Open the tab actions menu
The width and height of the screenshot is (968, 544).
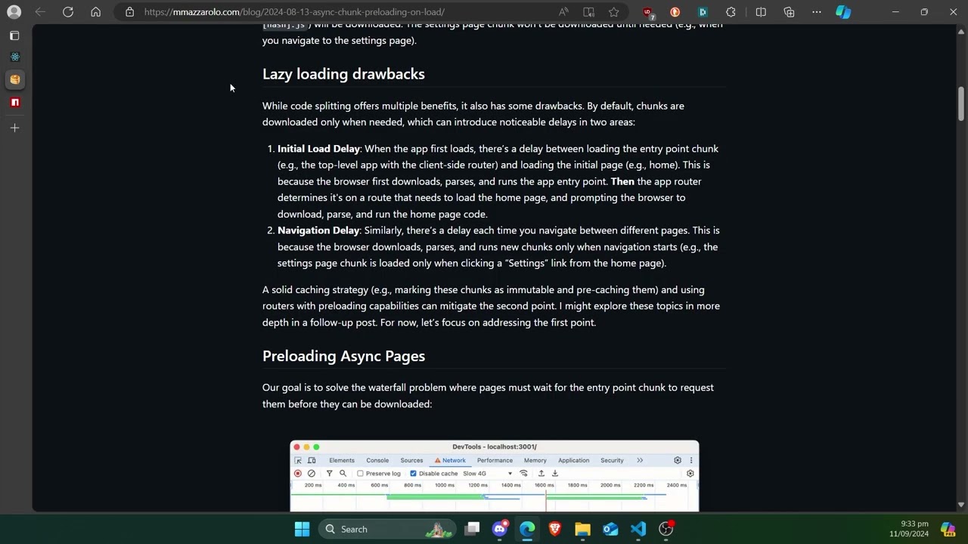(14, 36)
